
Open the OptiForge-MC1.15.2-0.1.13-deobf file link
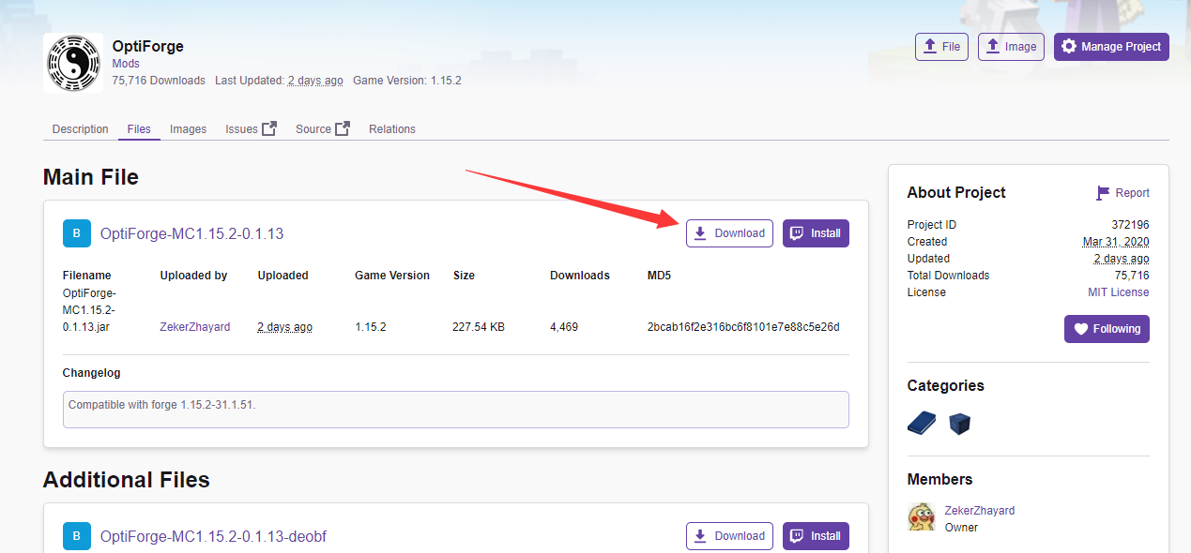click(x=213, y=537)
